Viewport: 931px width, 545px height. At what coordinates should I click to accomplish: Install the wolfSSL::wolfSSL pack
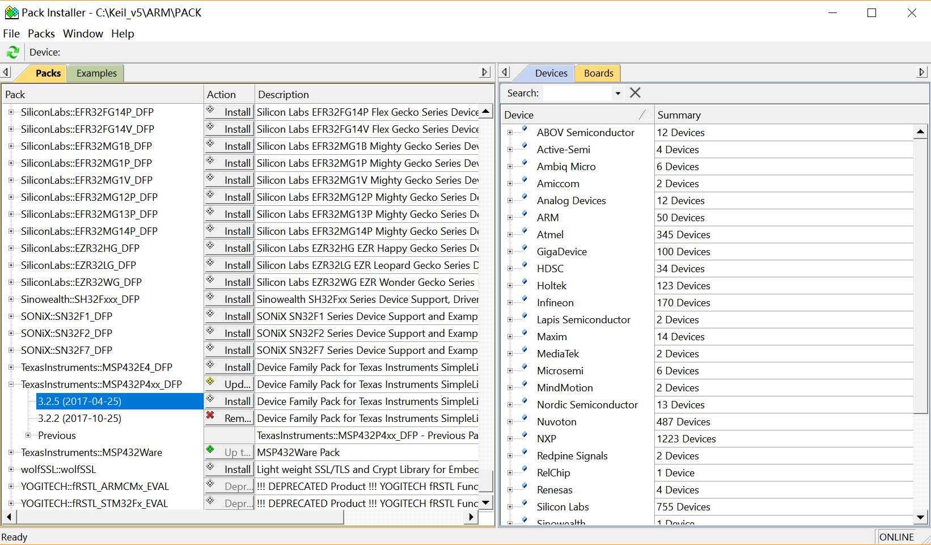coord(236,470)
